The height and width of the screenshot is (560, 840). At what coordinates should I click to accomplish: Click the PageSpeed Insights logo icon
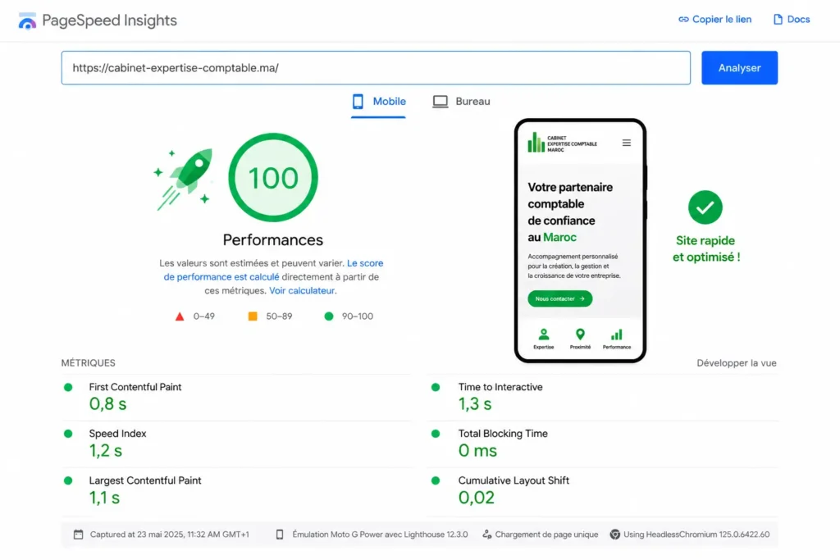pyautogui.click(x=27, y=20)
